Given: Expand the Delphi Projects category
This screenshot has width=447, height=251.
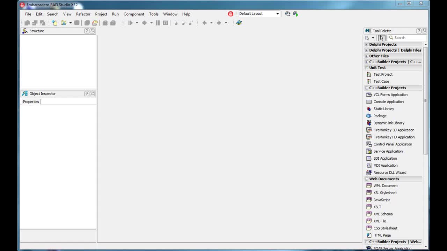Looking at the screenshot, I should tap(367, 44).
